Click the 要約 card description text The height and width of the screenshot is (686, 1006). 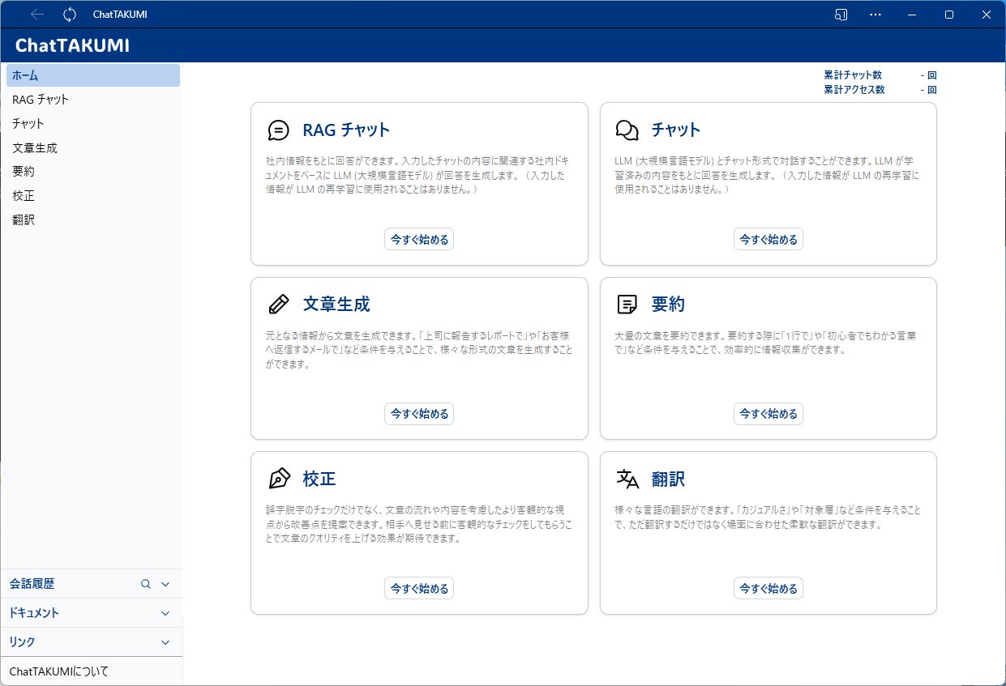pos(766,343)
